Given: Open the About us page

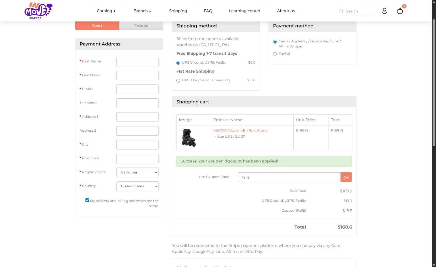Looking at the screenshot, I should coord(286,11).
